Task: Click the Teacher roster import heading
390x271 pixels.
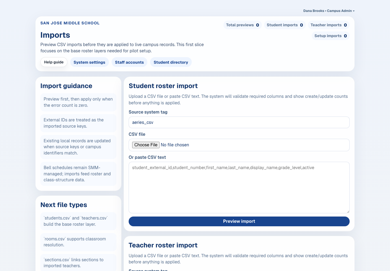Action: 163,245
